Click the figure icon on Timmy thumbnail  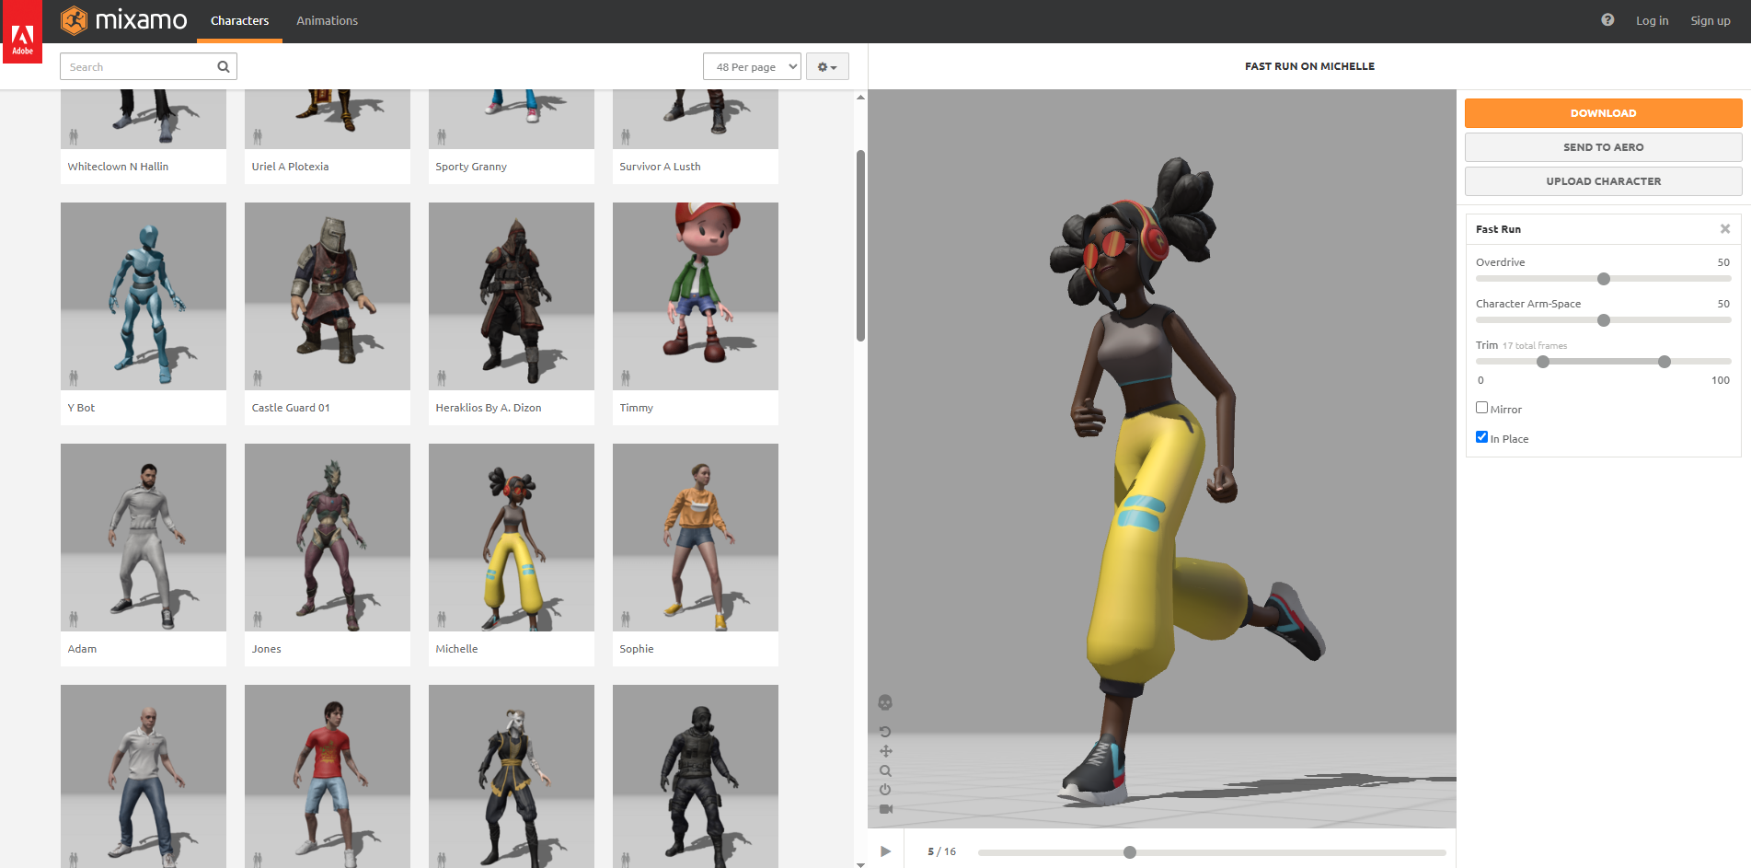[x=626, y=377]
